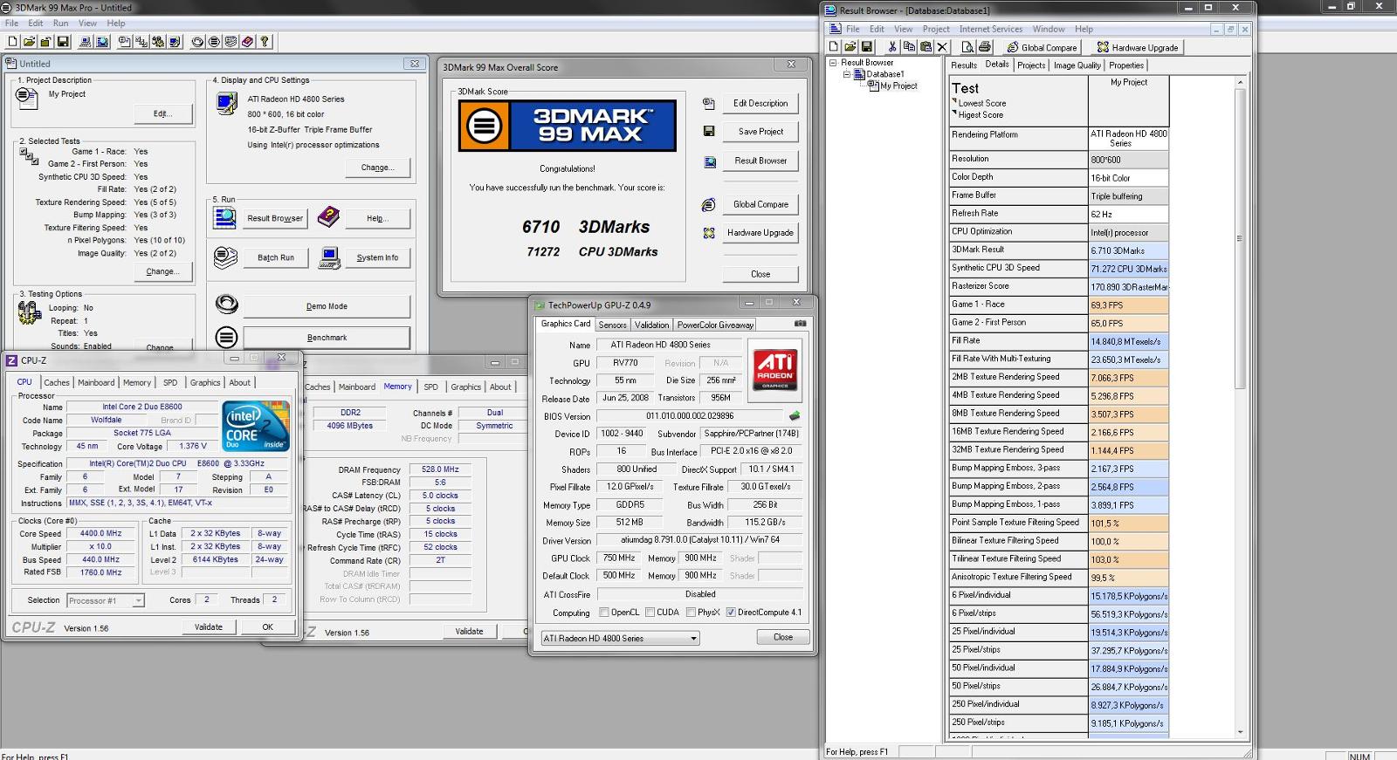
Task: Click the purple help book toolbar icon
Action: [x=247, y=41]
